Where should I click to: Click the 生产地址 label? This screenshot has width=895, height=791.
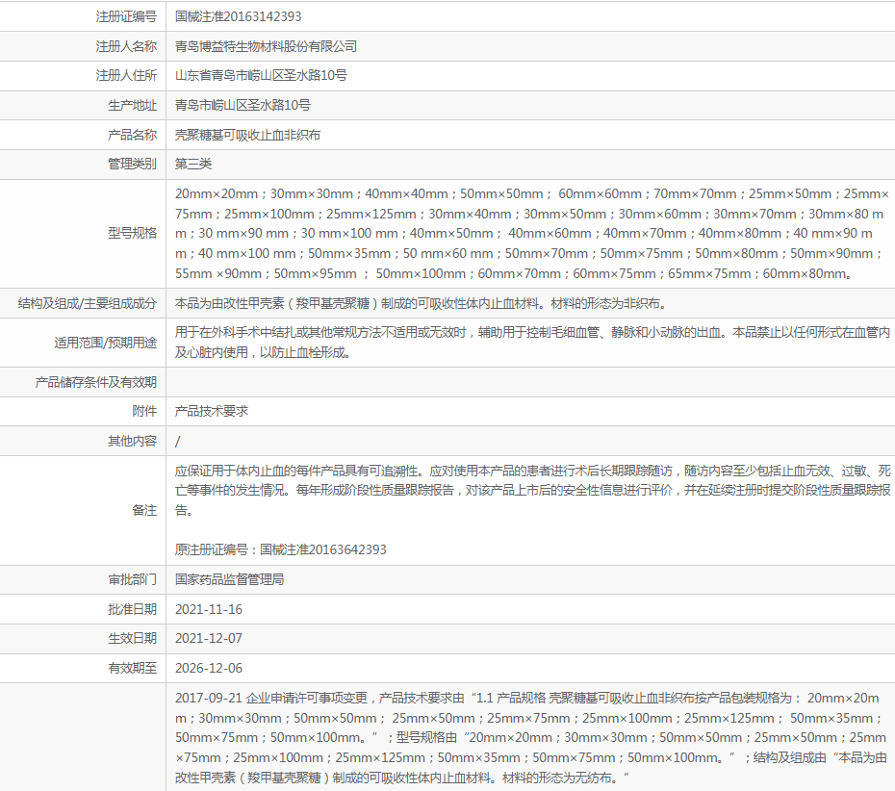133,105
